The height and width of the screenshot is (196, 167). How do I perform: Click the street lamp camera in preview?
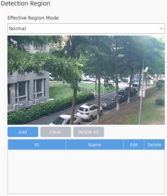pos(146,69)
